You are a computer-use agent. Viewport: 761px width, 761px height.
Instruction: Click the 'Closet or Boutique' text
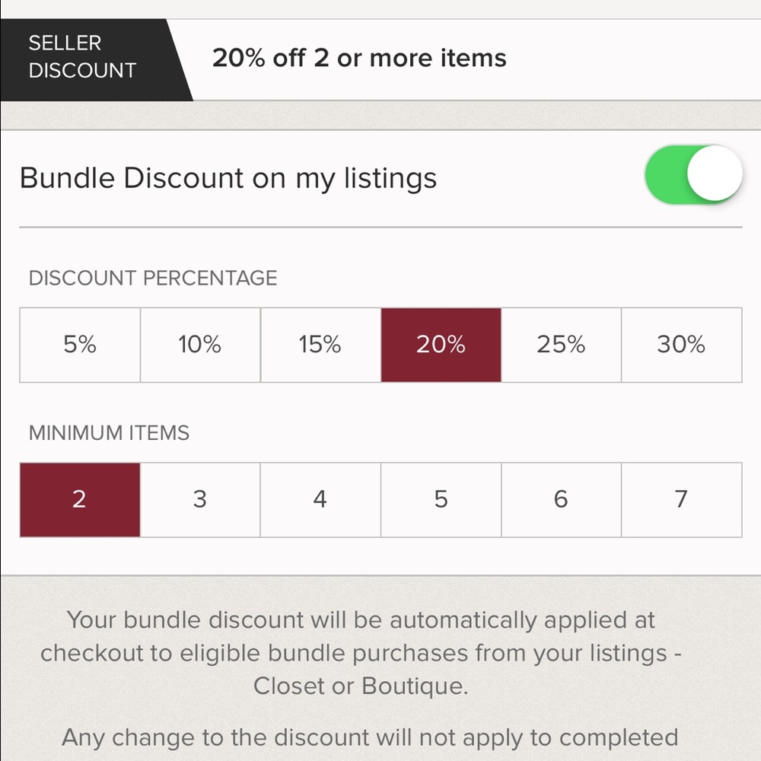360,686
